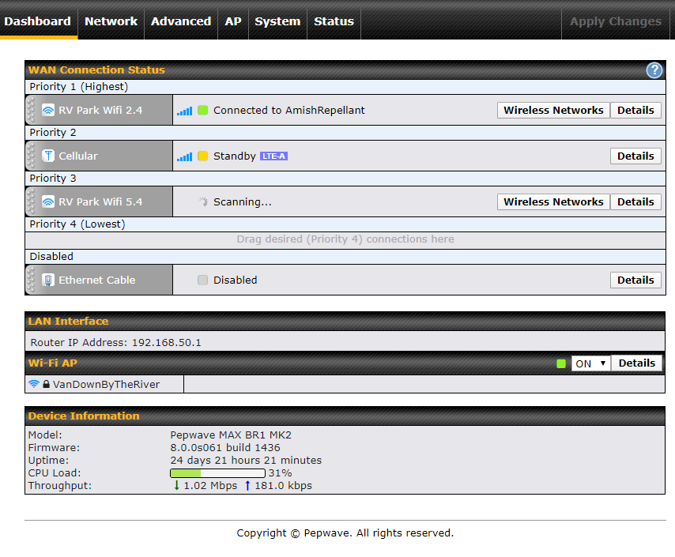Open the AP tab
This screenshot has width=675, height=557.
click(233, 21)
